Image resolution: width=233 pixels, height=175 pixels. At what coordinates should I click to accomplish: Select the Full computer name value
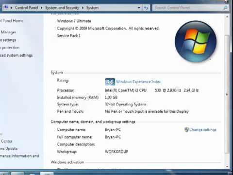point(113,137)
